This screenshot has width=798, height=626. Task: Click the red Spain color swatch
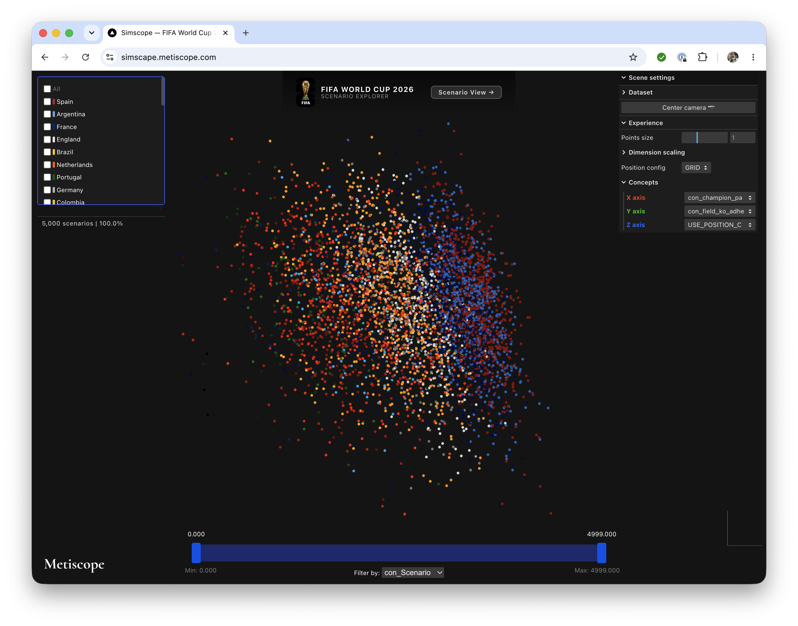click(54, 102)
